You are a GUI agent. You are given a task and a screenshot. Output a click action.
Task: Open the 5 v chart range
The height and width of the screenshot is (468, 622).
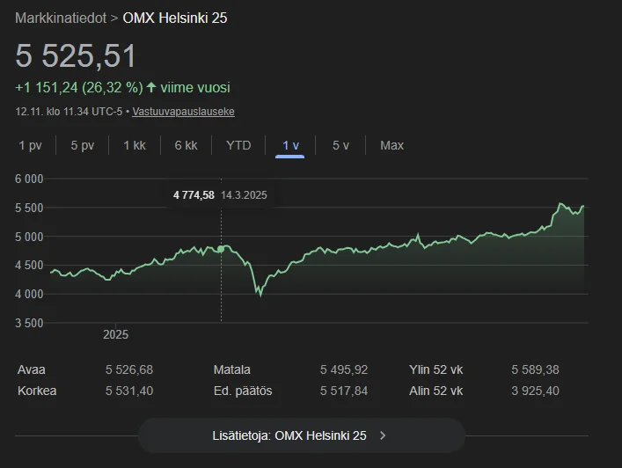pyautogui.click(x=340, y=145)
